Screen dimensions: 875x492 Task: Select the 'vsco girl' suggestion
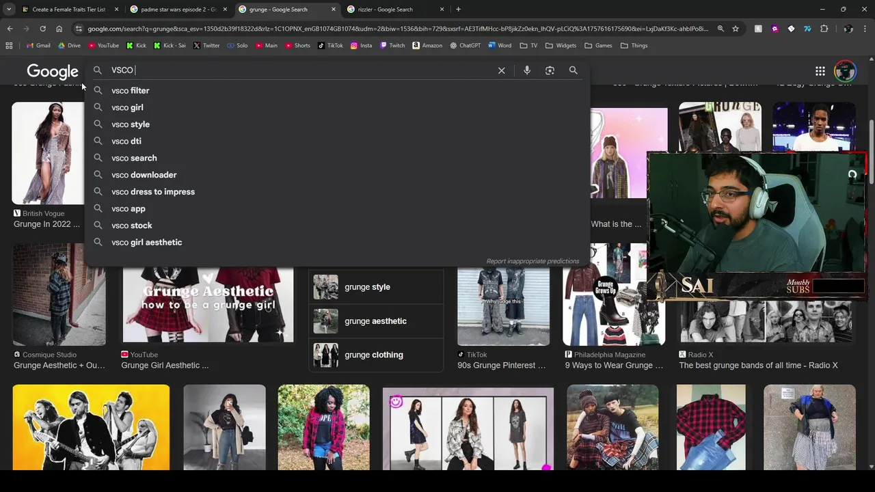(x=336, y=107)
